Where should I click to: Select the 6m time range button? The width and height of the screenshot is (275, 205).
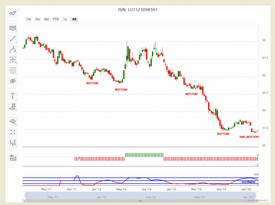click(46, 19)
